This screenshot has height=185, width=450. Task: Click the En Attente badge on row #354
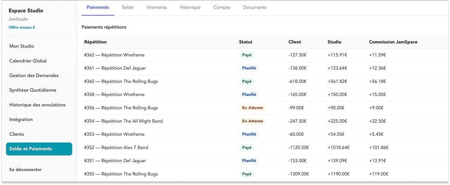pyautogui.click(x=252, y=121)
